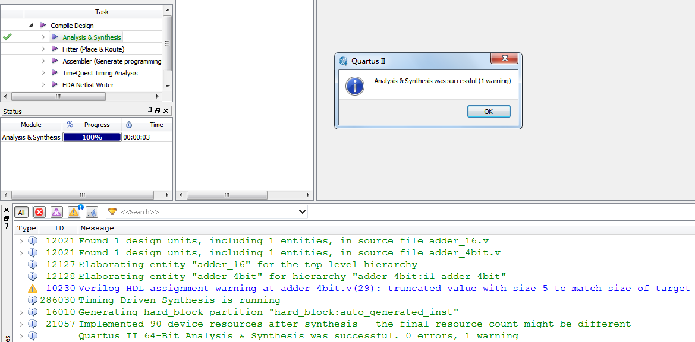This screenshot has height=342, width=695.
Task: Click the Status pane horizontal scrollbar thumb
Action: 83,195
